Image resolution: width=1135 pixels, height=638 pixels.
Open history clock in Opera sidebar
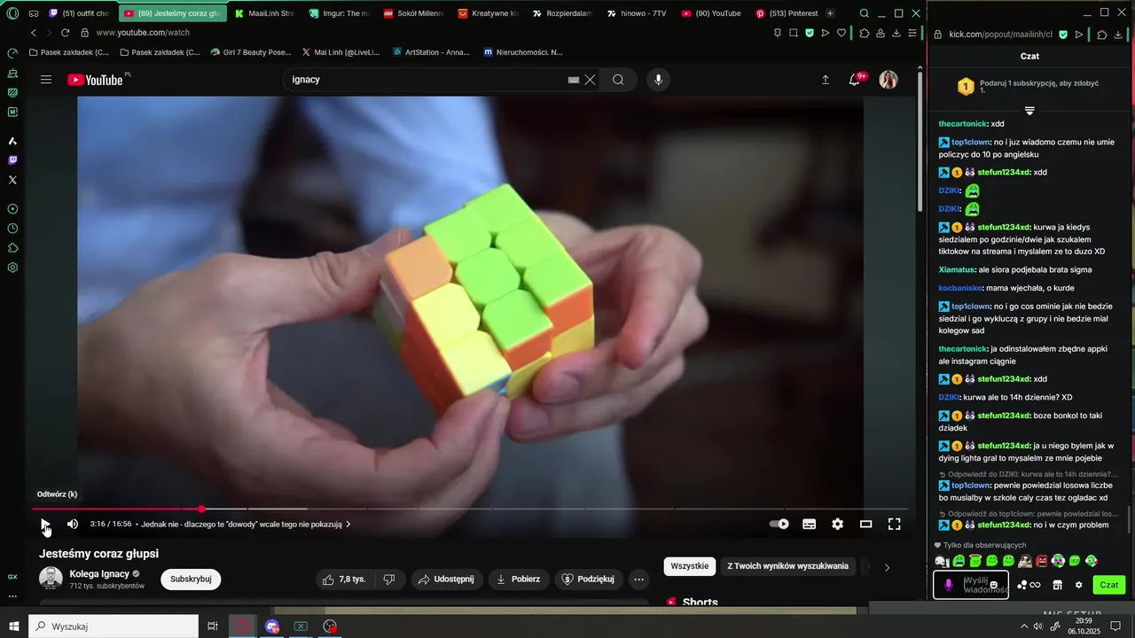(x=12, y=229)
